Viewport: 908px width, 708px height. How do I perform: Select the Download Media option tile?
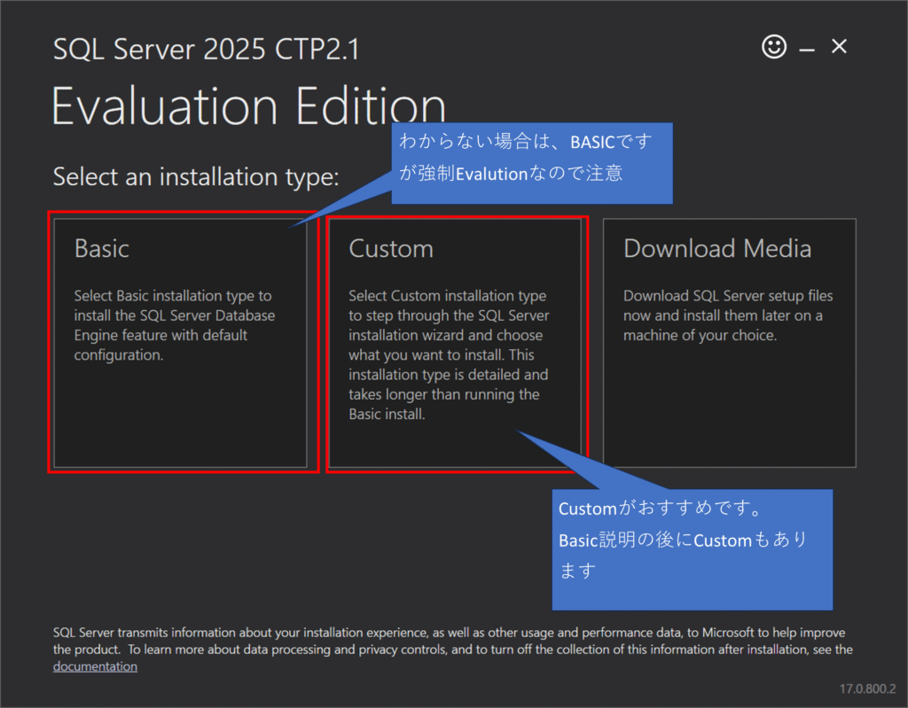(730, 343)
